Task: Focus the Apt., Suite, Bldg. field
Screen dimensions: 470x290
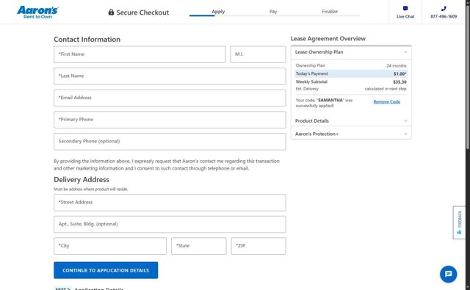Action: (170, 224)
